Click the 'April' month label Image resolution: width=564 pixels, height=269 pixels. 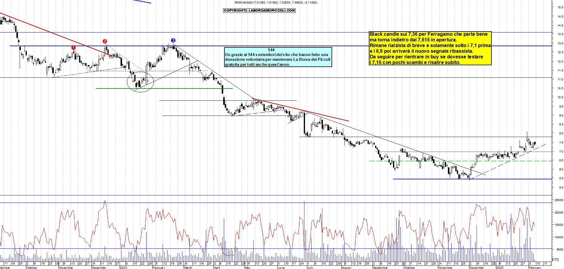click(x=217, y=268)
